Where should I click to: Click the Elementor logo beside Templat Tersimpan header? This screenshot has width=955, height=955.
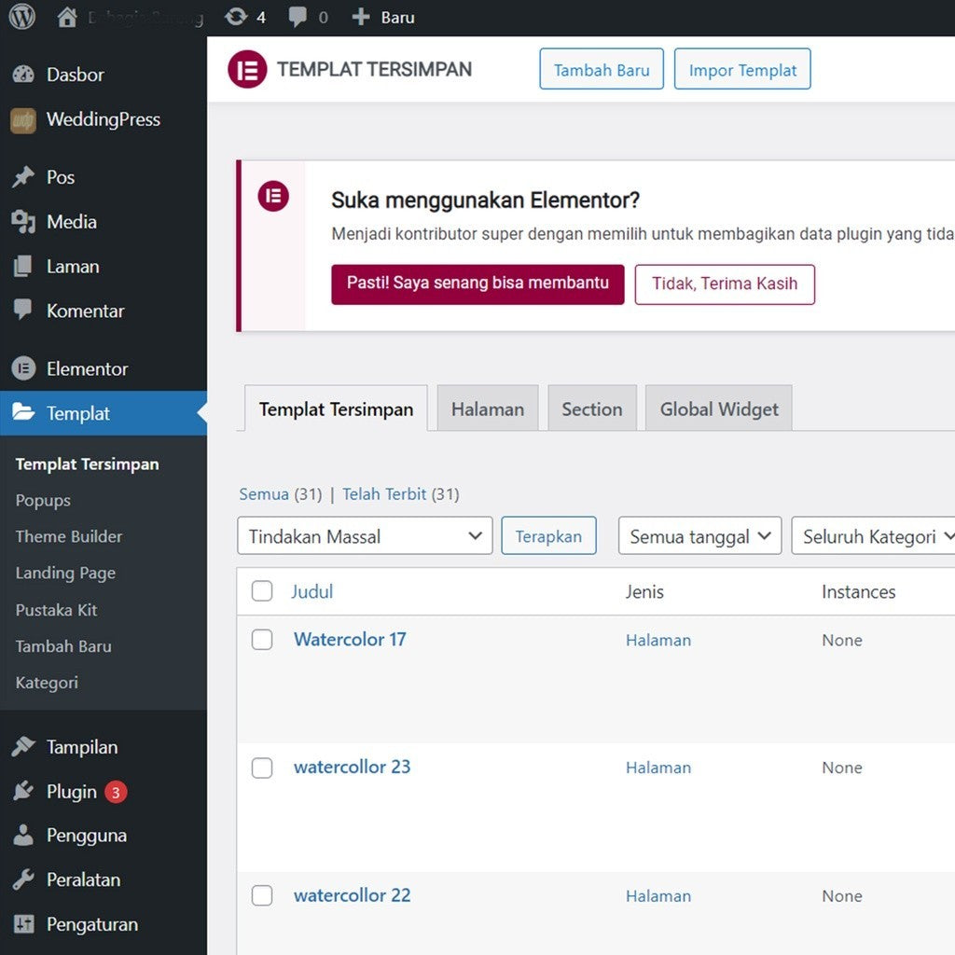tap(246, 69)
